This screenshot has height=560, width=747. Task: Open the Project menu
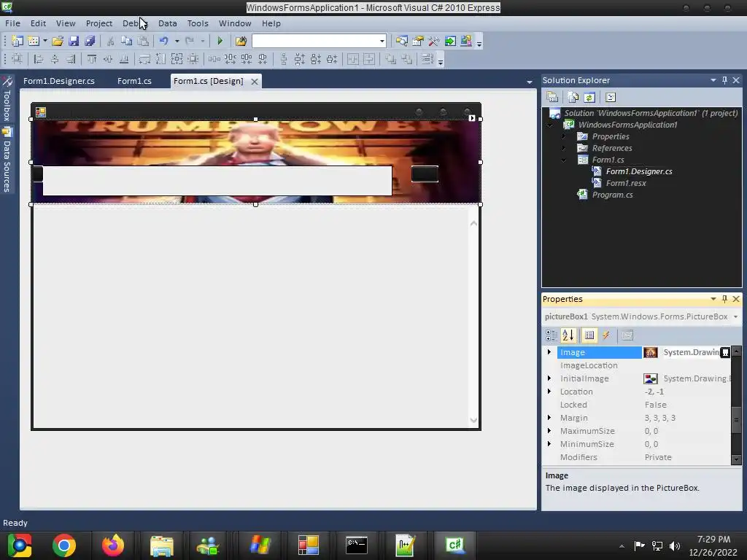pyautogui.click(x=99, y=23)
